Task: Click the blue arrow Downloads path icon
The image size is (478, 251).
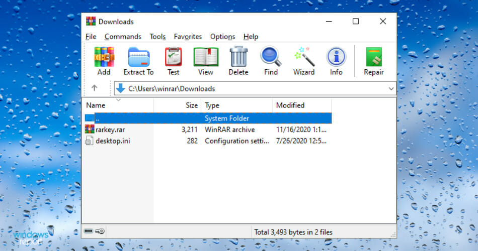Action: [x=120, y=88]
